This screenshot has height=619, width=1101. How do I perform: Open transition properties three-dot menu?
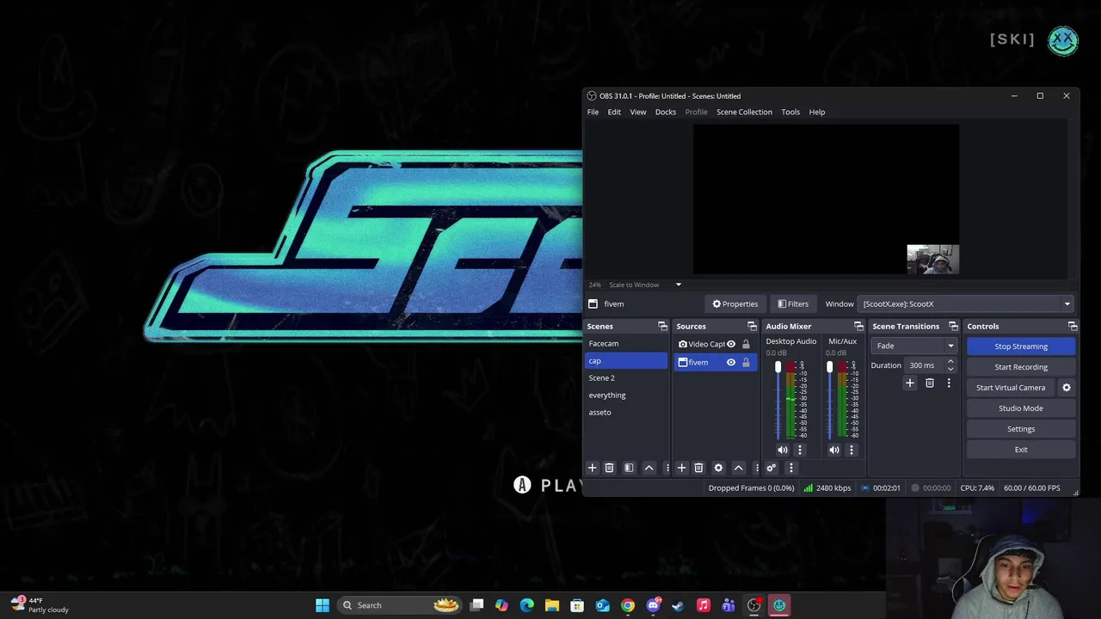949,383
